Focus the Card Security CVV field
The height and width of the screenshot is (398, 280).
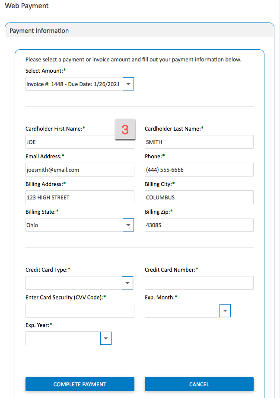coord(80,311)
